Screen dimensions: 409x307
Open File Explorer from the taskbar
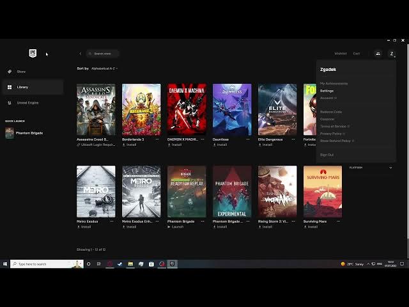click(x=130, y=264)
